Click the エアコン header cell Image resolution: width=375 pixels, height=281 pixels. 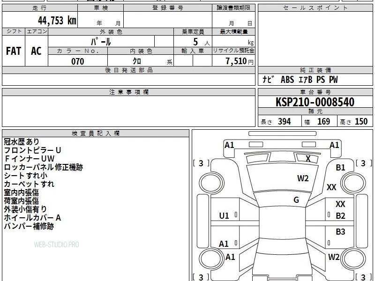pyautogui.click(x=37, y=31)
